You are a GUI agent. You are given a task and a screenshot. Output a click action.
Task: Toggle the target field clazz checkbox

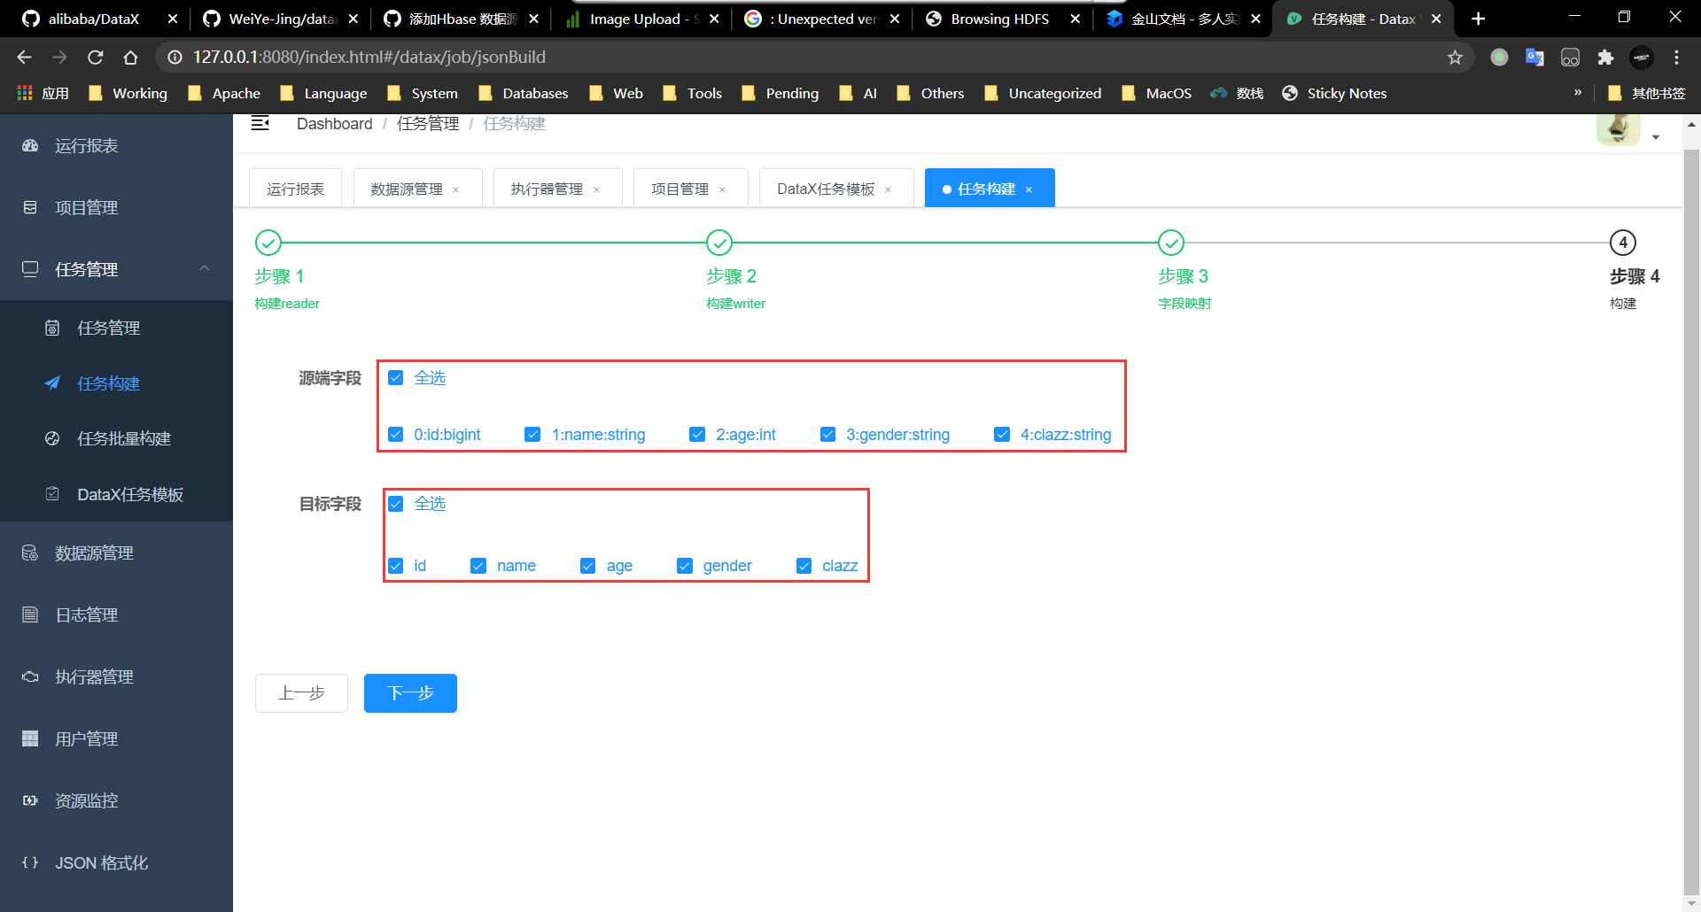[x=804, y=566]
